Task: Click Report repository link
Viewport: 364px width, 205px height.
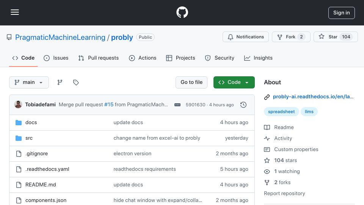Action: click(x=284, y=193)
